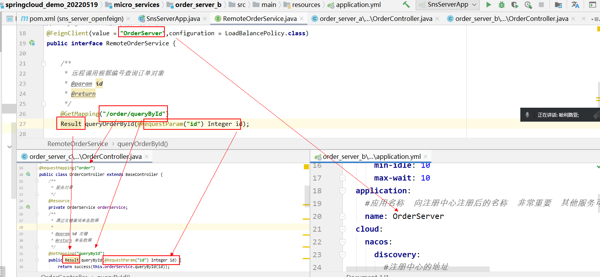
Task: Switch to the SnsServerApp.java tab
Action: [x=173, y=19]
